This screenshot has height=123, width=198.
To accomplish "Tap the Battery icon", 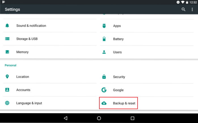I will 104,39.
